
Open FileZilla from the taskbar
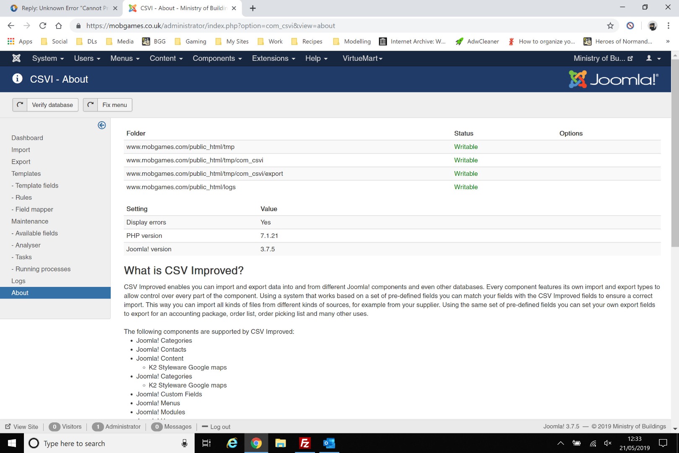point(304,443)
